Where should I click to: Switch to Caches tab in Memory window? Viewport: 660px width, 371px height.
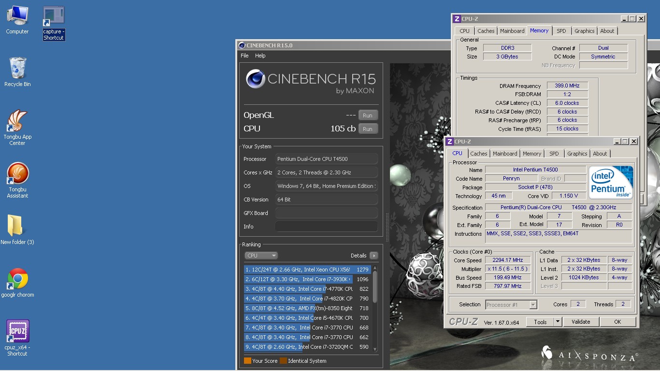(486, 31)
